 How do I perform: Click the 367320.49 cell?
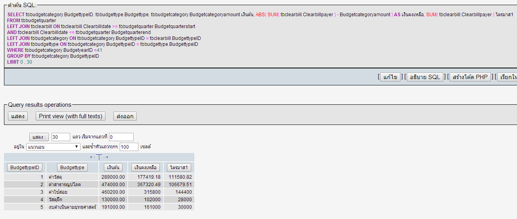pyautogui.click(x=146, y=185)
